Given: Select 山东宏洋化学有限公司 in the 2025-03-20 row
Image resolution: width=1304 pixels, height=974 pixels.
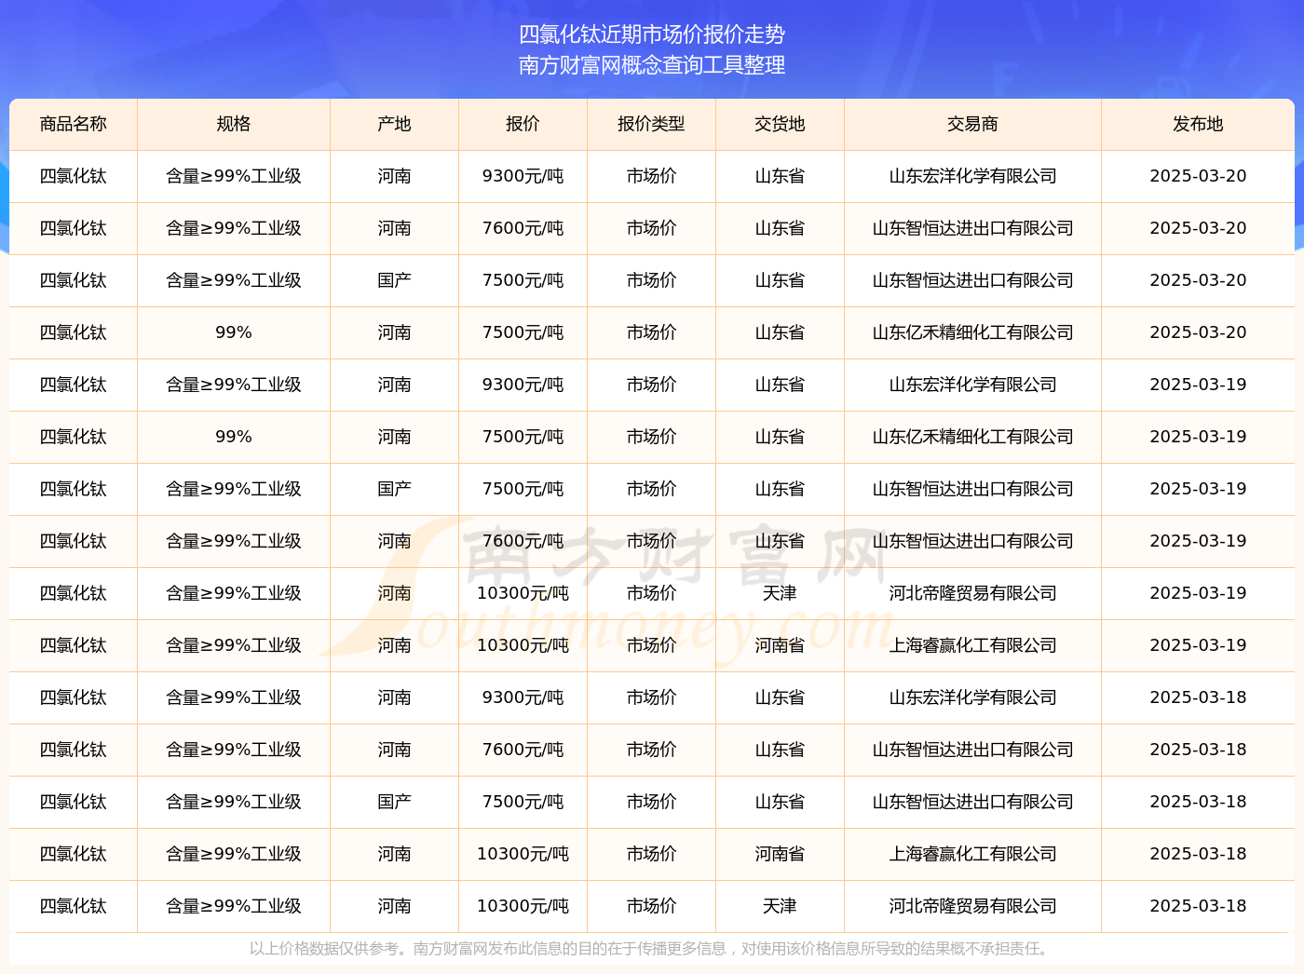Looking at the screenshot, I should 972,176.
